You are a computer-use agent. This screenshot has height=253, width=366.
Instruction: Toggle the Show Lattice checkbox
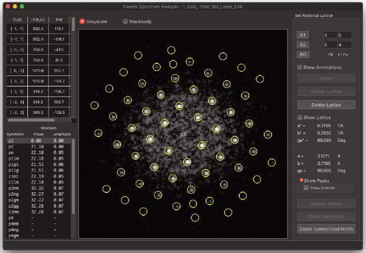(x=300, y=117)
